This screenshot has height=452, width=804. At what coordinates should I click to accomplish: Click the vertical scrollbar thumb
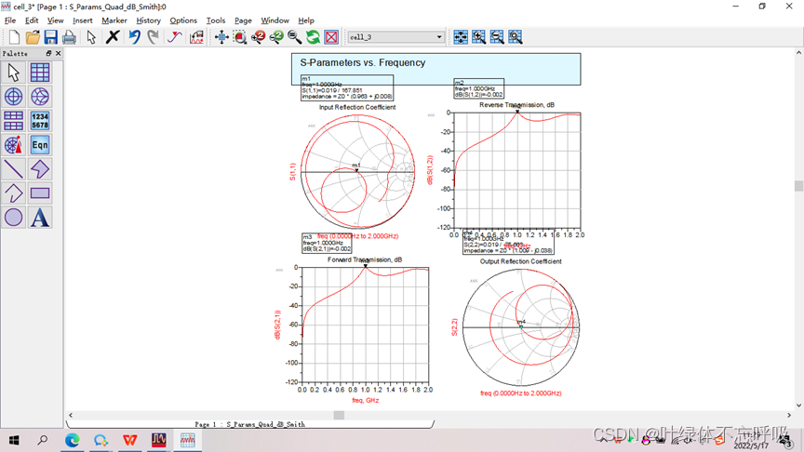click(798, 185)
